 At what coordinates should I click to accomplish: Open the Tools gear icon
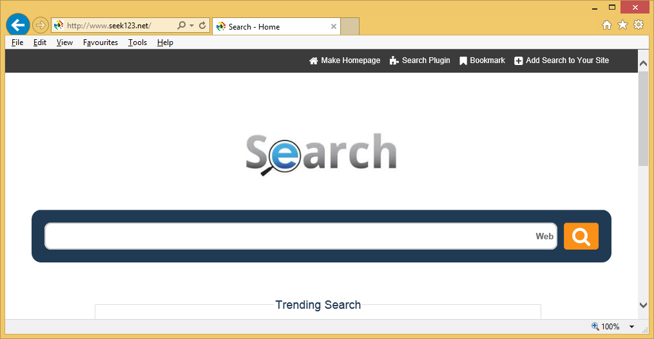point(639,24)
